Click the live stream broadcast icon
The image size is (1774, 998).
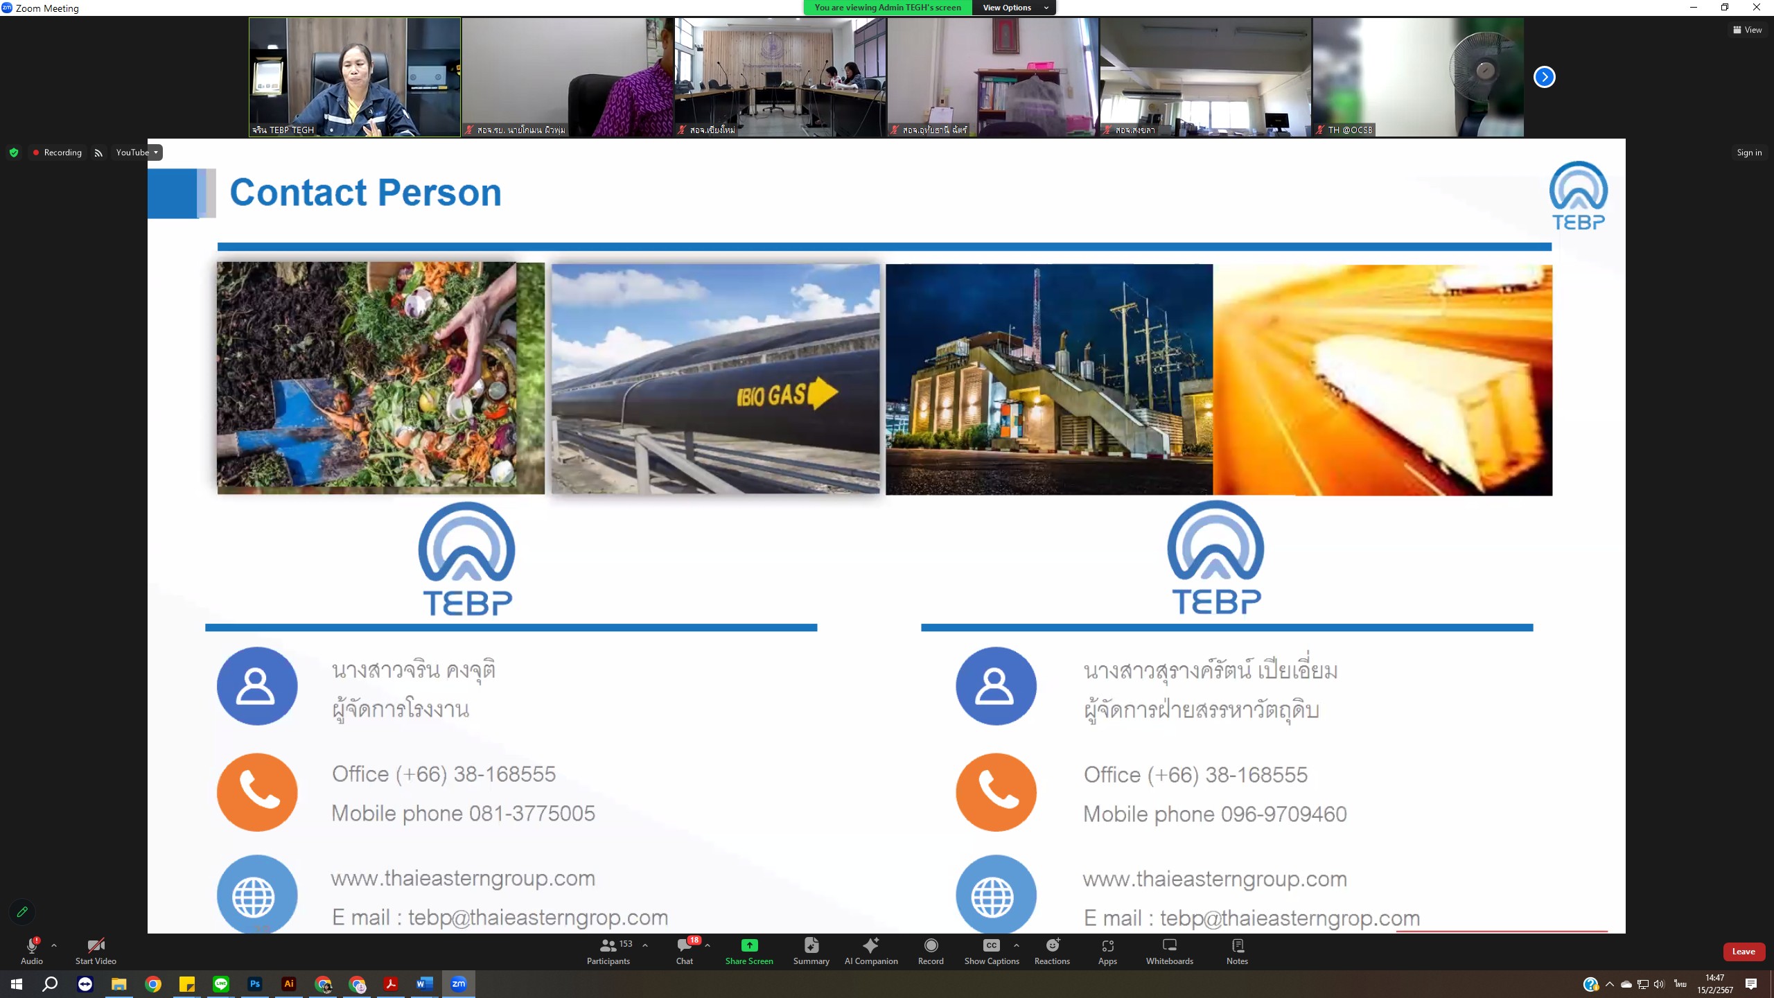98,152
